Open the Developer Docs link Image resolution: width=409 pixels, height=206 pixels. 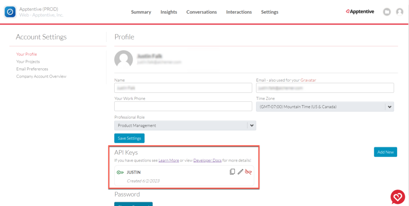tap(207, 160)
